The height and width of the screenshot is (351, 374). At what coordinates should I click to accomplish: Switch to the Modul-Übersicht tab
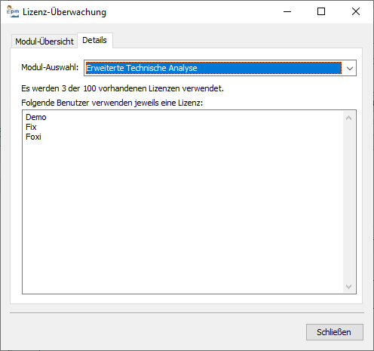44,42
